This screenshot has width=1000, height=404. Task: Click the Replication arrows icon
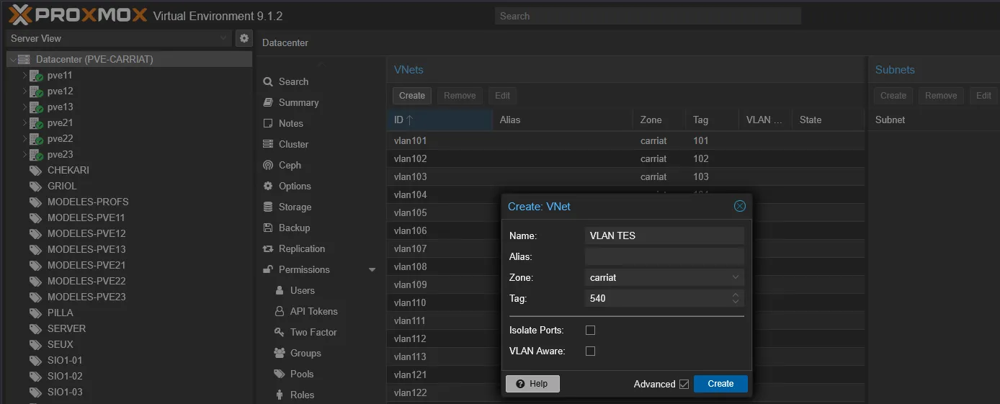point(269,248)
